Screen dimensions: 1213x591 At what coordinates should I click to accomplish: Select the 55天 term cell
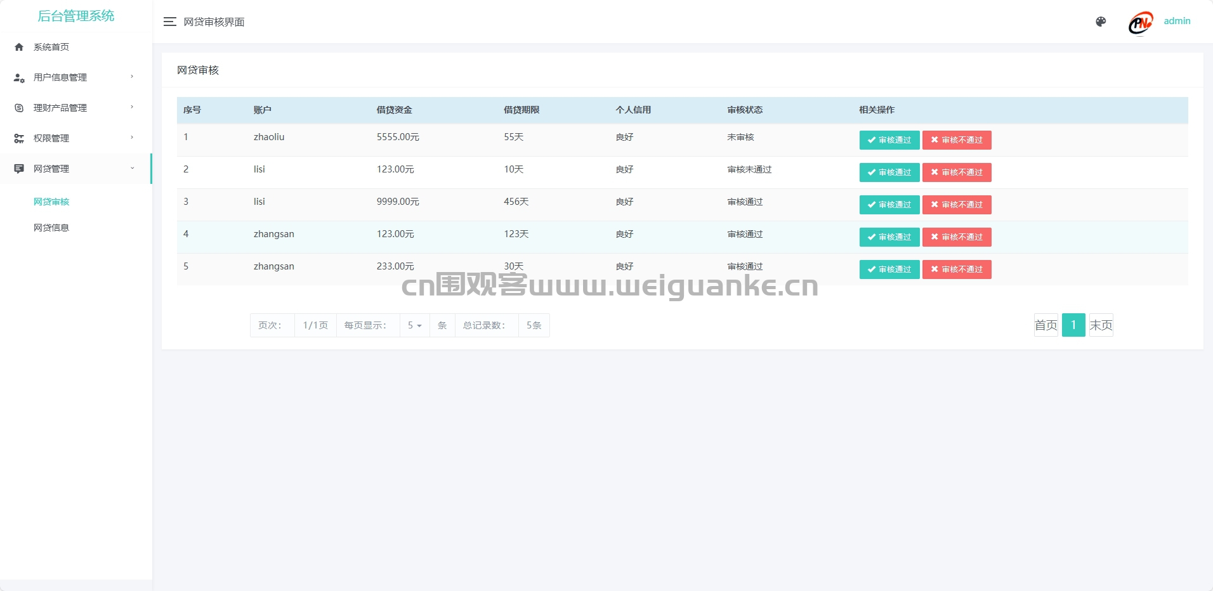(x=514, y=137)
